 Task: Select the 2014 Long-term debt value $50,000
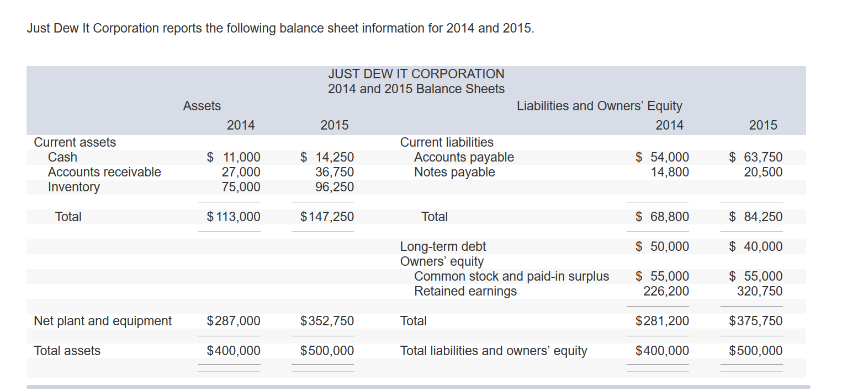663,246
